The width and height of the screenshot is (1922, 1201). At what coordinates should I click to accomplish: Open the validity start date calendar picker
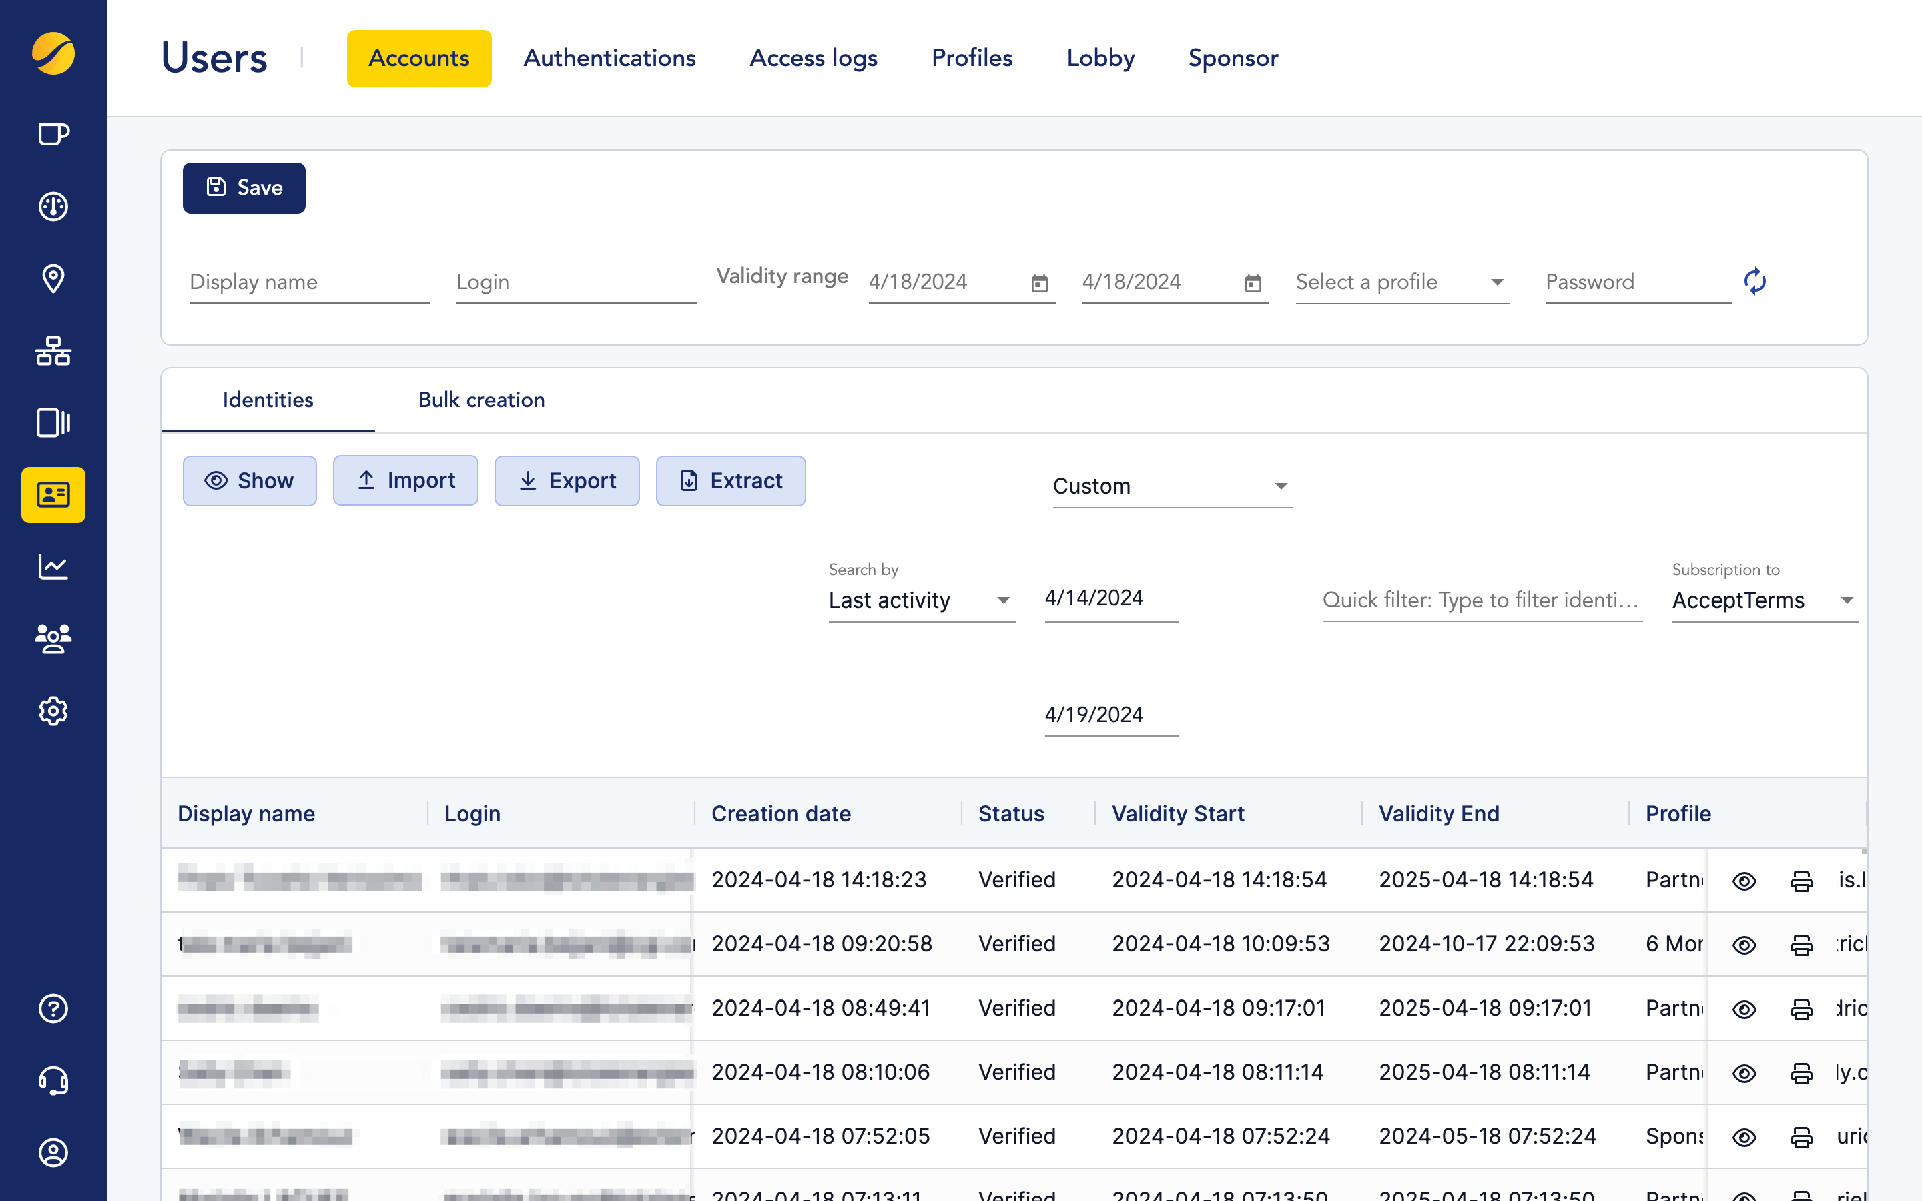coord(1039,283)
